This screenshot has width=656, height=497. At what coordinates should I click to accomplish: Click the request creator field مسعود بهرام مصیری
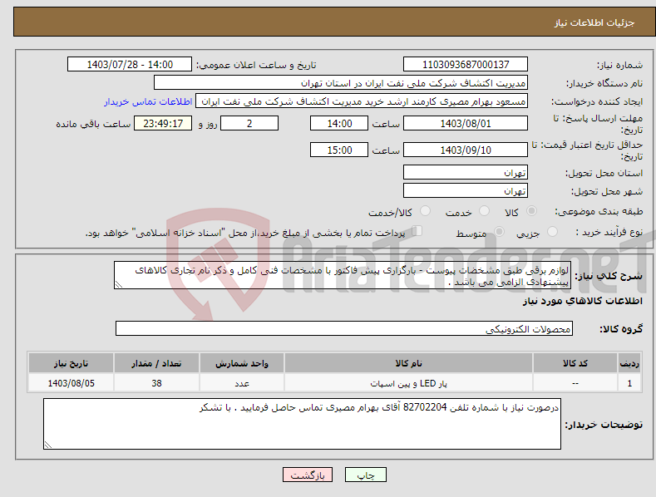click(x=362, y=101)
